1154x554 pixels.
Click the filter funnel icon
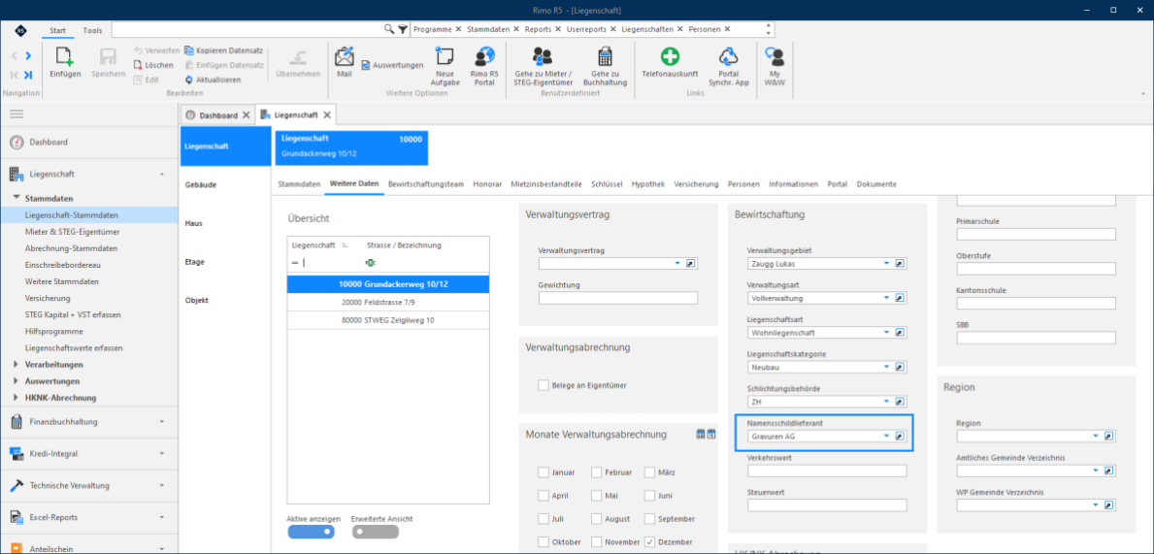click(403, 29)
